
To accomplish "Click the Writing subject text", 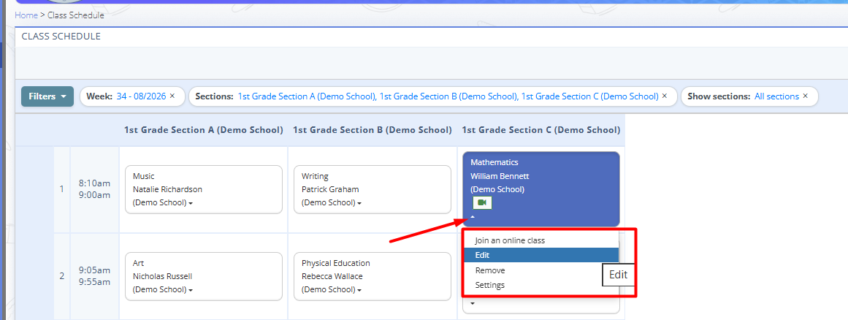I will point(316,175).
